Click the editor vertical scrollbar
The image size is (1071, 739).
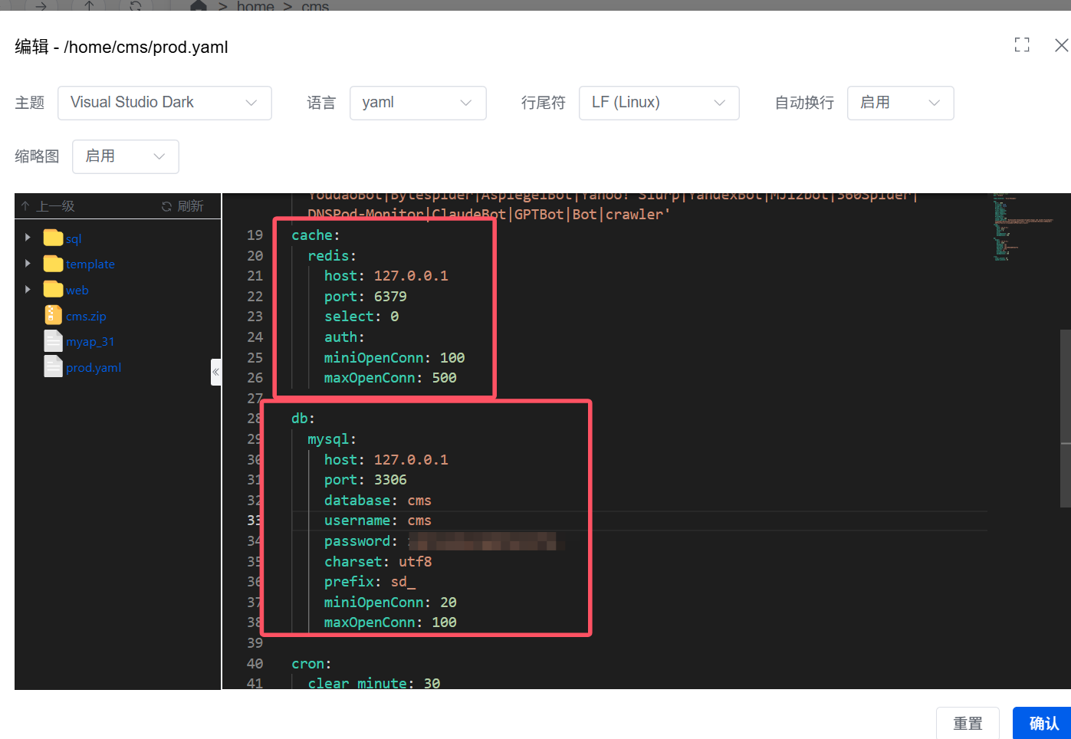1065,418
